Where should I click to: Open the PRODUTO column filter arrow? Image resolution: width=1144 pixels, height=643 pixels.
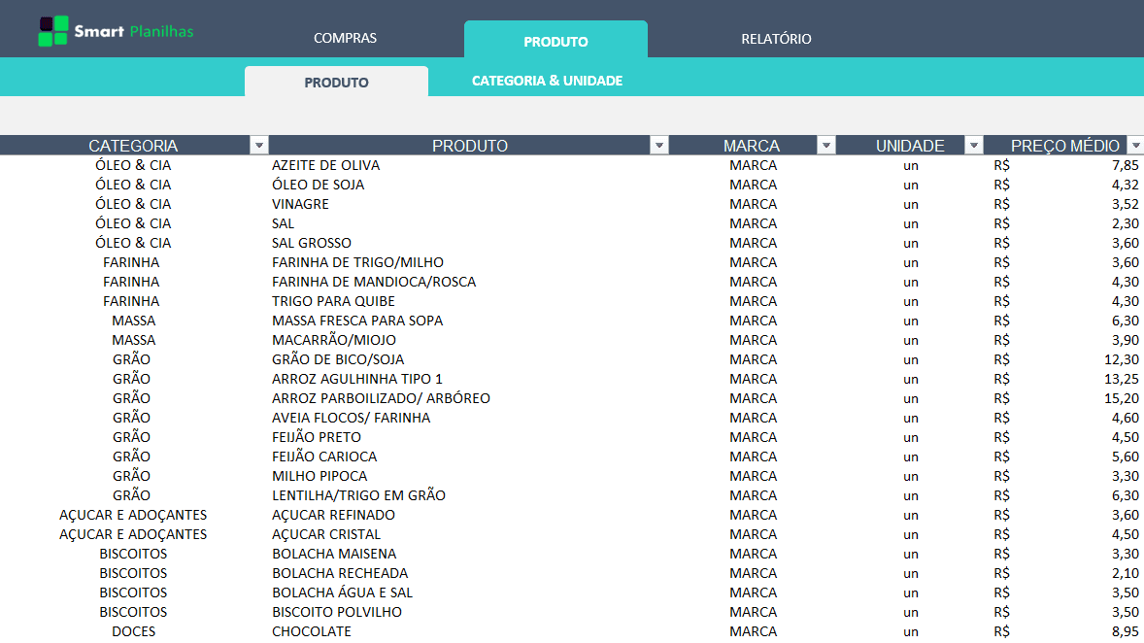click(x=659, y=146)
